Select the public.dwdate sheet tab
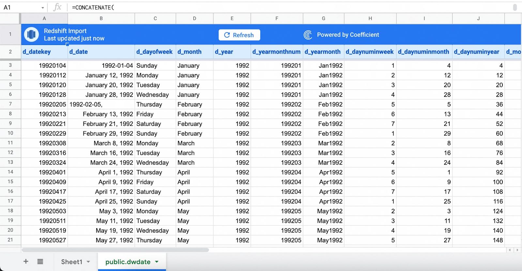The image size is (522, 271). [128, 262]
